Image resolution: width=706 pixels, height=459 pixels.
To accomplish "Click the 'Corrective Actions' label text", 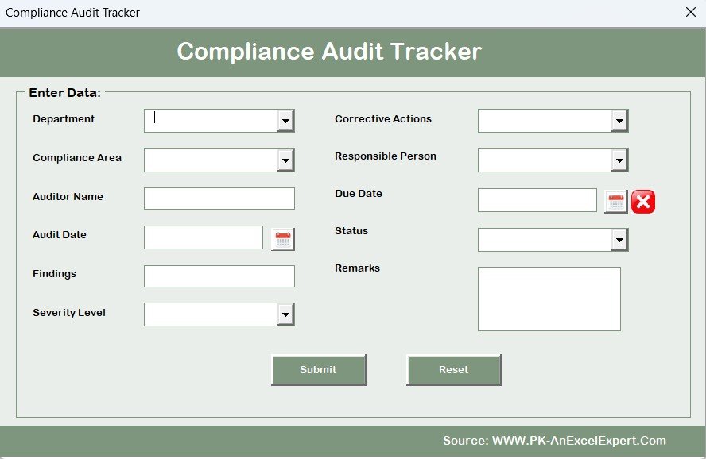I will [383, 118].
